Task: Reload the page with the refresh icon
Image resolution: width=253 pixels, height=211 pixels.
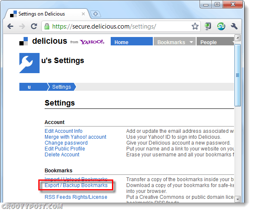Action: click(x=34, y=26)
